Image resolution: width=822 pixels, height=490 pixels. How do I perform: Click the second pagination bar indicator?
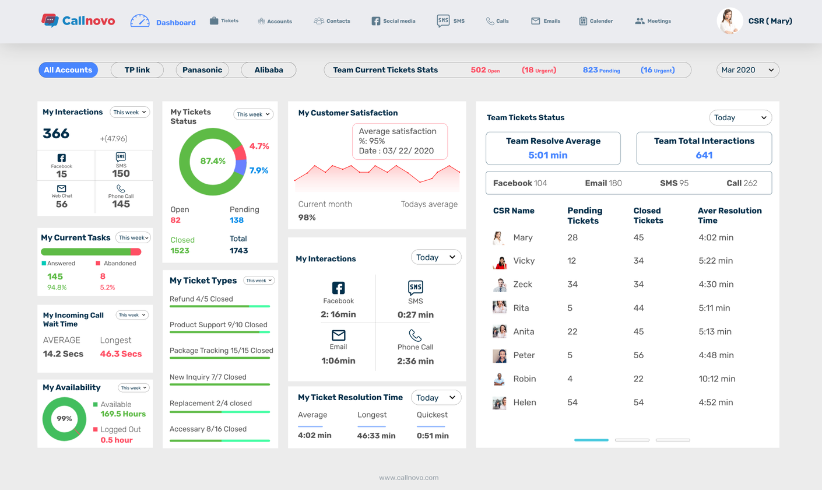click(632, 440)
